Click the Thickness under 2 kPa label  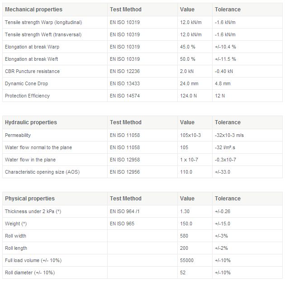coord(33,211)
